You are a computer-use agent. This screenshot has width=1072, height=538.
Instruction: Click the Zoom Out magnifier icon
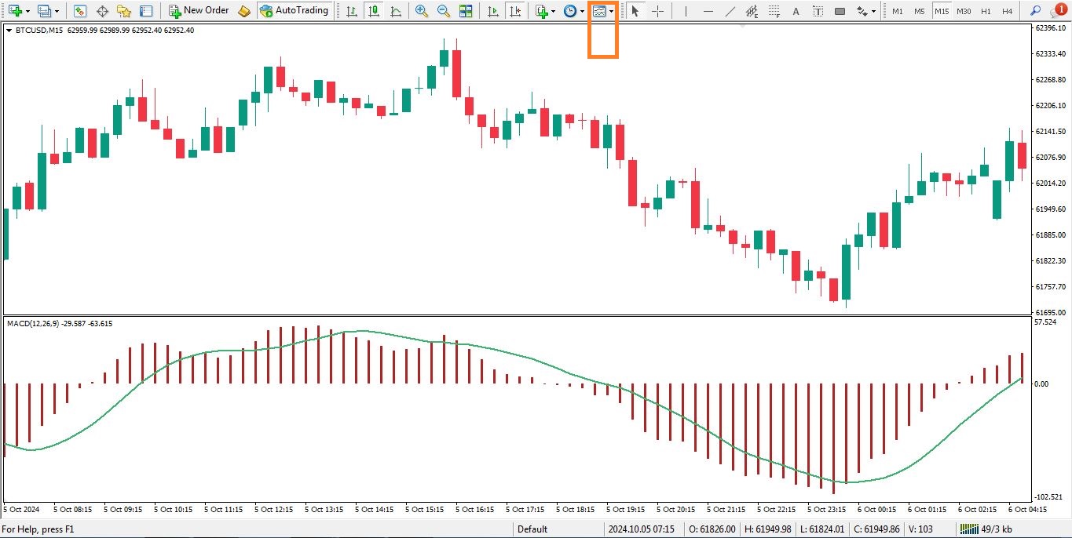pyautogui.click(x=444, y=11)
